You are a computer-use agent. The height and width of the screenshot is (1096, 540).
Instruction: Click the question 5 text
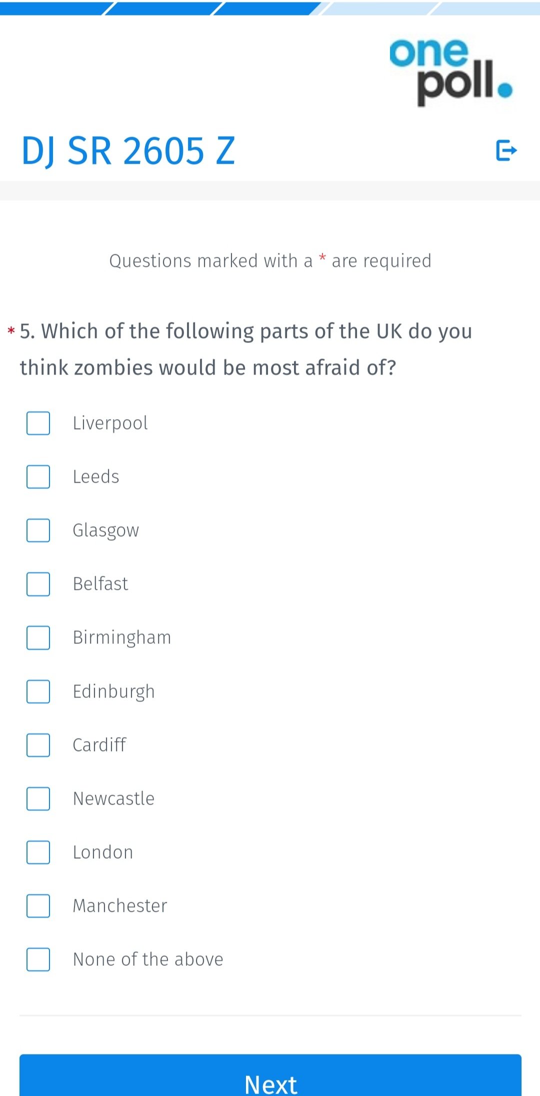(246, 349)
